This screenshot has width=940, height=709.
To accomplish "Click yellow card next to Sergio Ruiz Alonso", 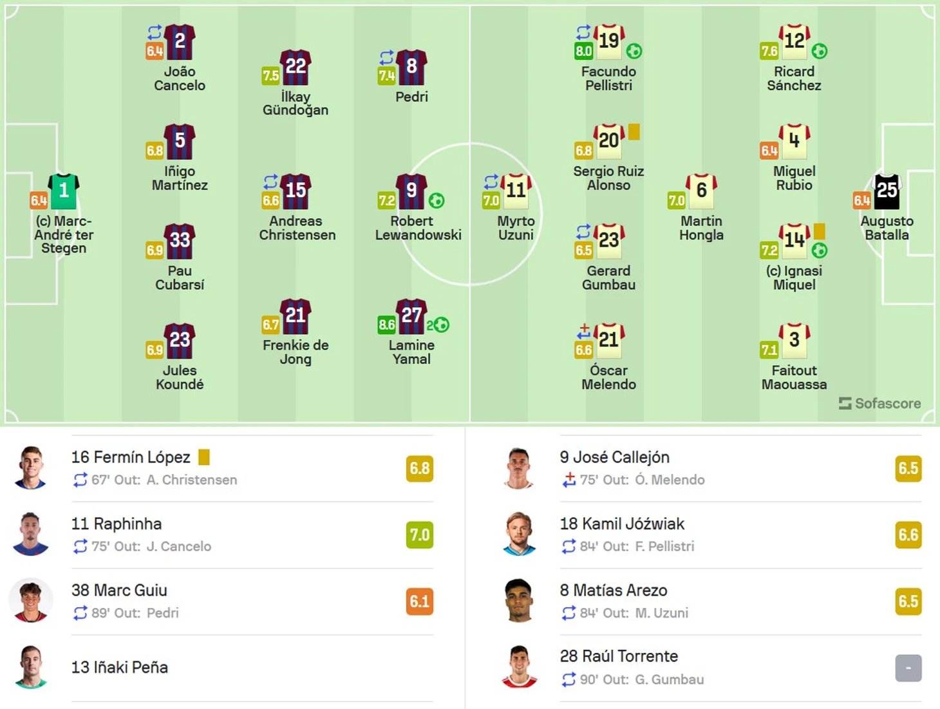I will point(634,131).
